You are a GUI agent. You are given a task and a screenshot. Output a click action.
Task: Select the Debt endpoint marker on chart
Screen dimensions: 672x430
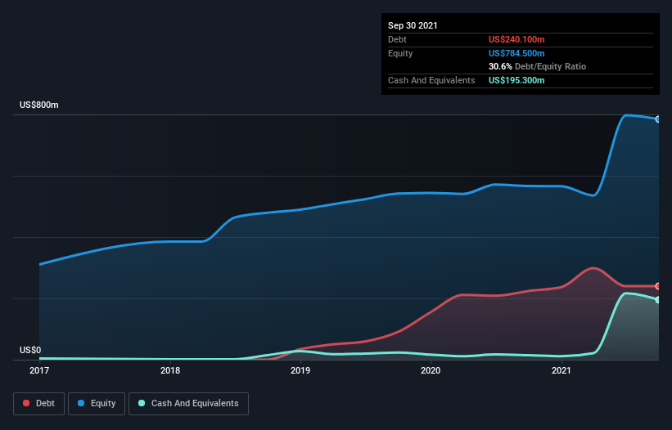point(658,286)
